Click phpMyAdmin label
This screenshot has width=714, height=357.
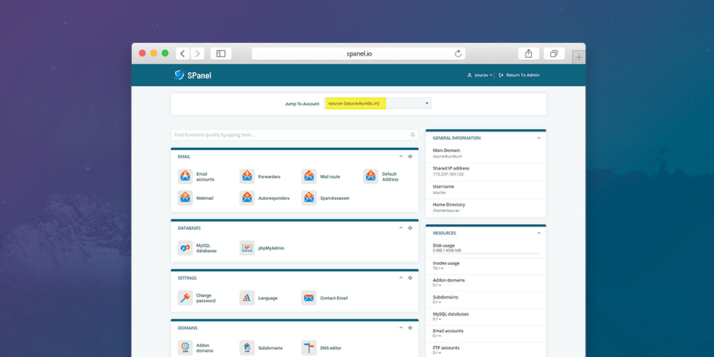pyautogui.click(x=271, y=248)
